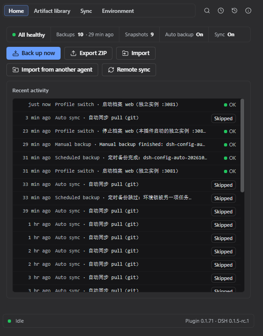
Task: Click the All healthy status
Action: [x=29, y=35]
